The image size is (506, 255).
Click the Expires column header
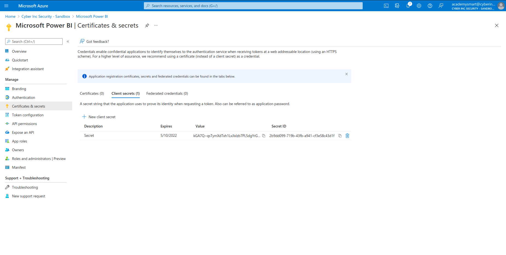click(166, 126)
